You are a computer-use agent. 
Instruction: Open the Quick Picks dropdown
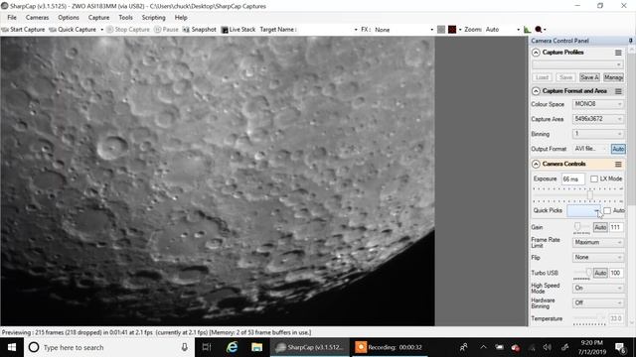pyautogui.click(x=584, y=210)
